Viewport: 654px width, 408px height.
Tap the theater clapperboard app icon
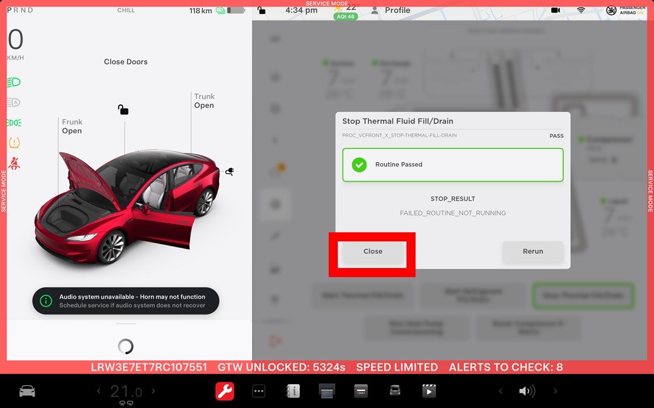coord(429,391)
